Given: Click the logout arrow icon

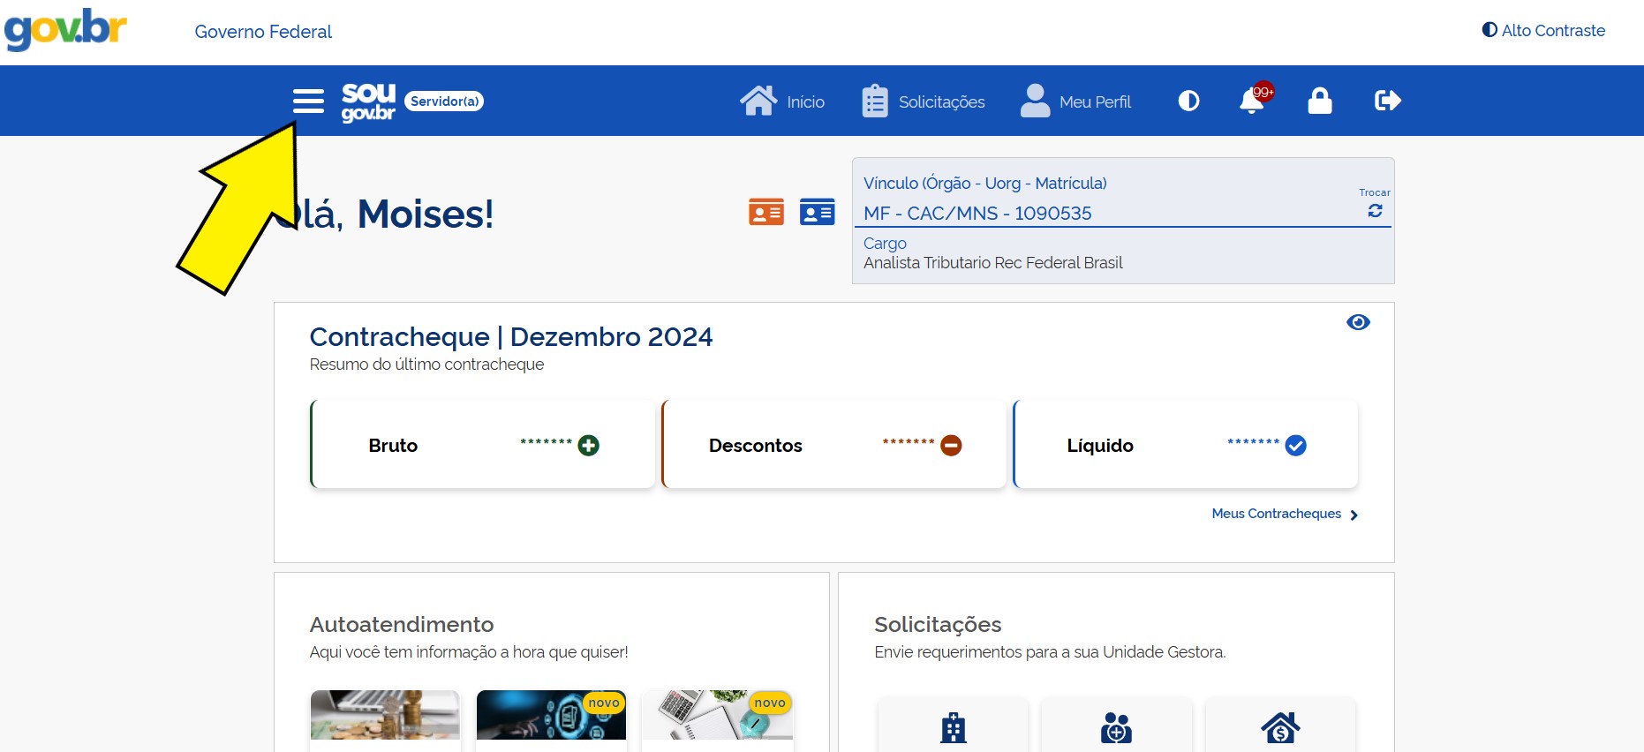Looking at the screenshot, I should (1387, 101).
